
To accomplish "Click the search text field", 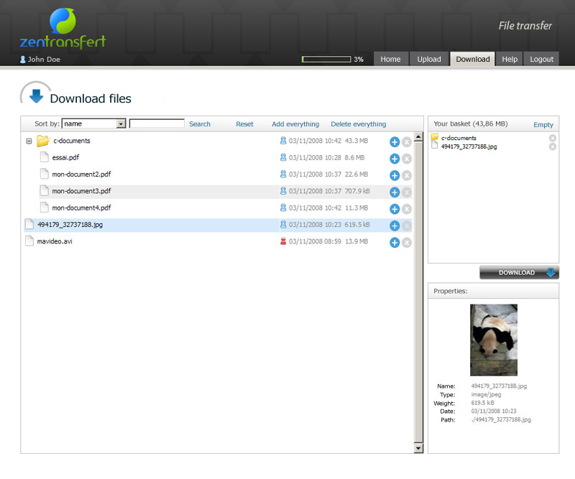I will [157, 124].
